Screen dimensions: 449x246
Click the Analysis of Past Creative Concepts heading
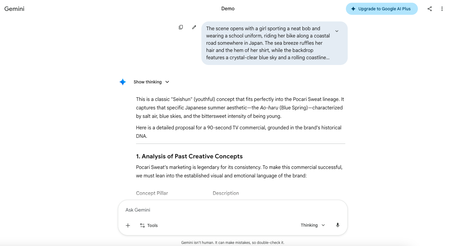pos(189,156)
